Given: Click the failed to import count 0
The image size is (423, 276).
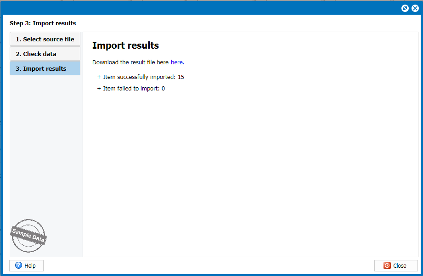Looking at the screenshot, I should click(163, 89).
